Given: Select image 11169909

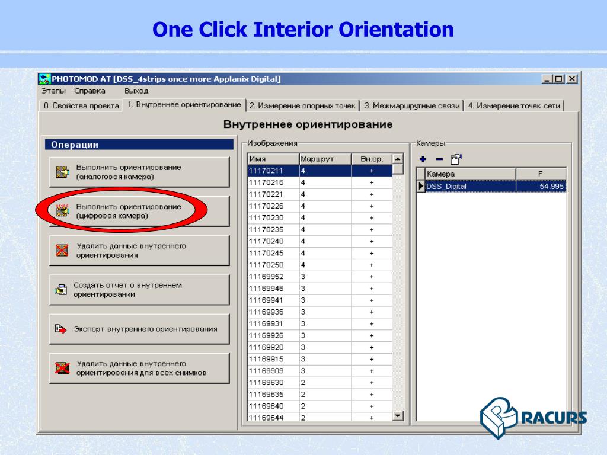Looking at the screenshot, I should pyautogui.click(x=320, y=371).
